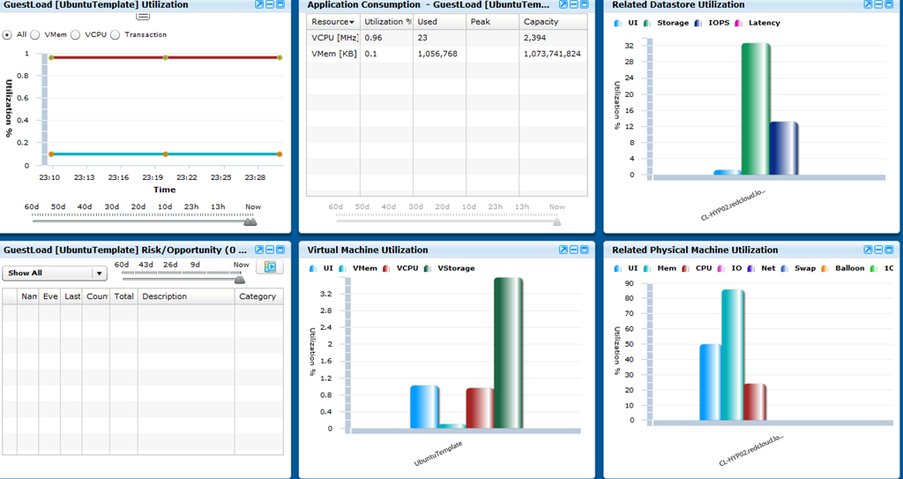Pop out the Risk/Opportunity panel
This screenshot has height=479, width=903.
(259, 250)
